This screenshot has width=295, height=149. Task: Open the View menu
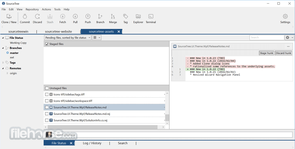(x=19, y=9)
